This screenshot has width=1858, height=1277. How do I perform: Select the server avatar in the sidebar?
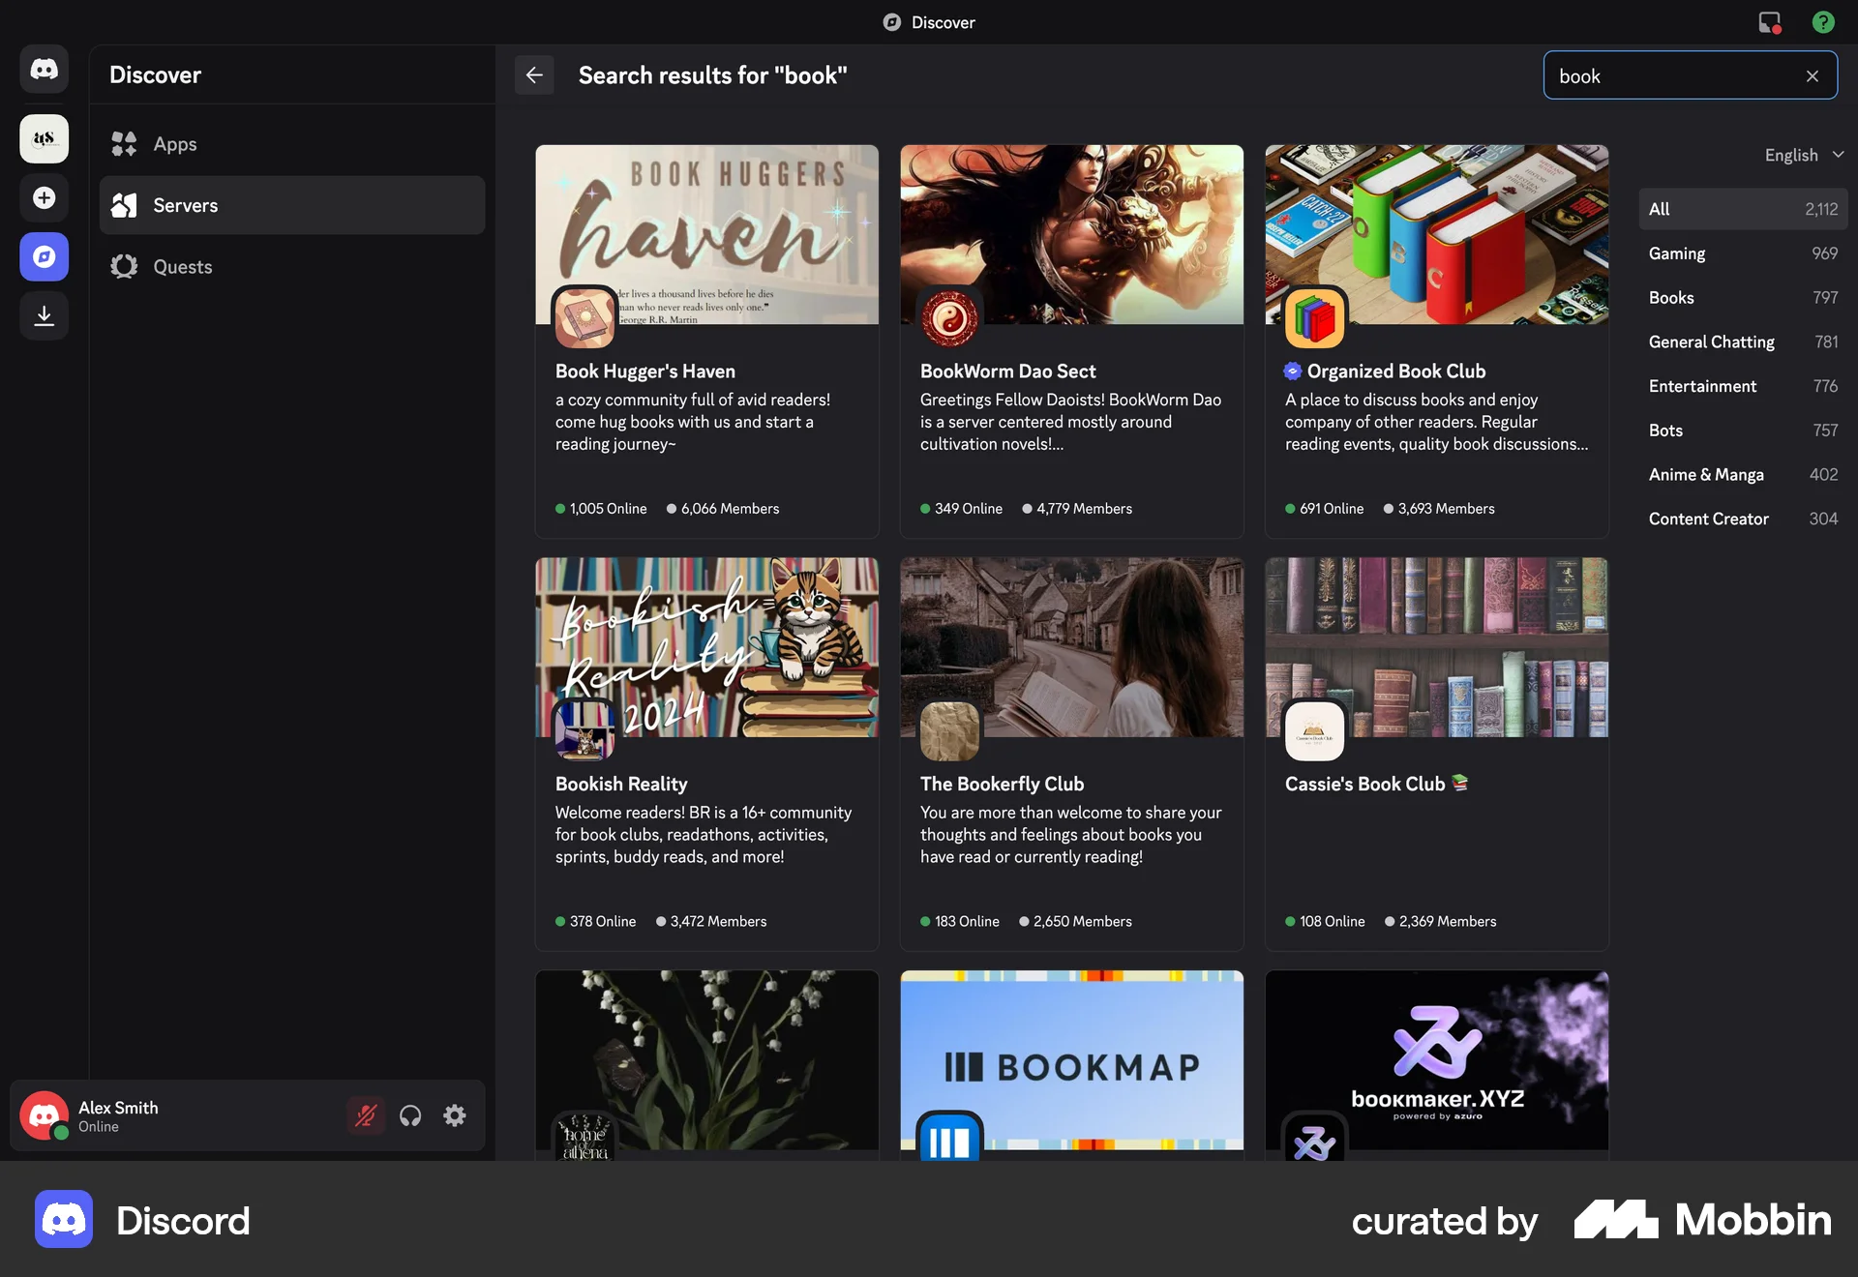point(44,138)
